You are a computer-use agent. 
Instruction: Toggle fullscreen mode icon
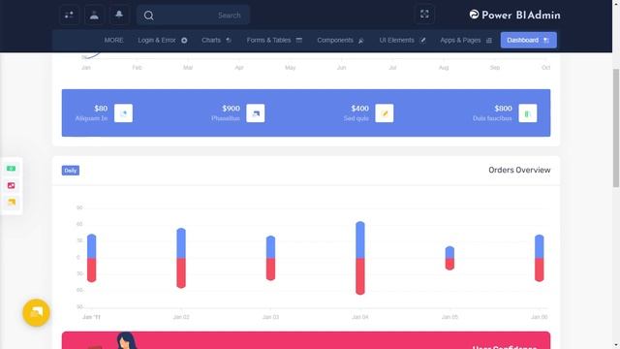424,15
